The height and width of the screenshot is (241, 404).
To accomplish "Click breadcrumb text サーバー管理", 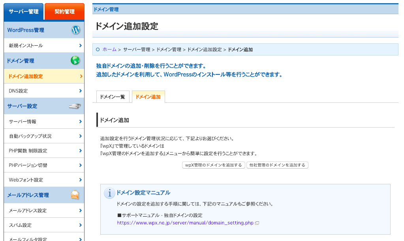I will pyautogui.click(x=137, y=50).
